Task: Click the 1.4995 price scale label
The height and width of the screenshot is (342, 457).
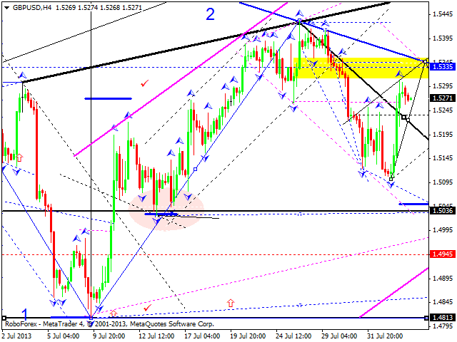Action: coord(443,230)
